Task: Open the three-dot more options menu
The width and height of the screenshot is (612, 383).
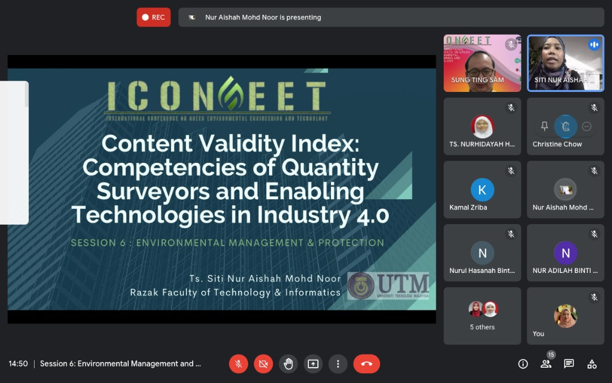Action: point(338,364)
